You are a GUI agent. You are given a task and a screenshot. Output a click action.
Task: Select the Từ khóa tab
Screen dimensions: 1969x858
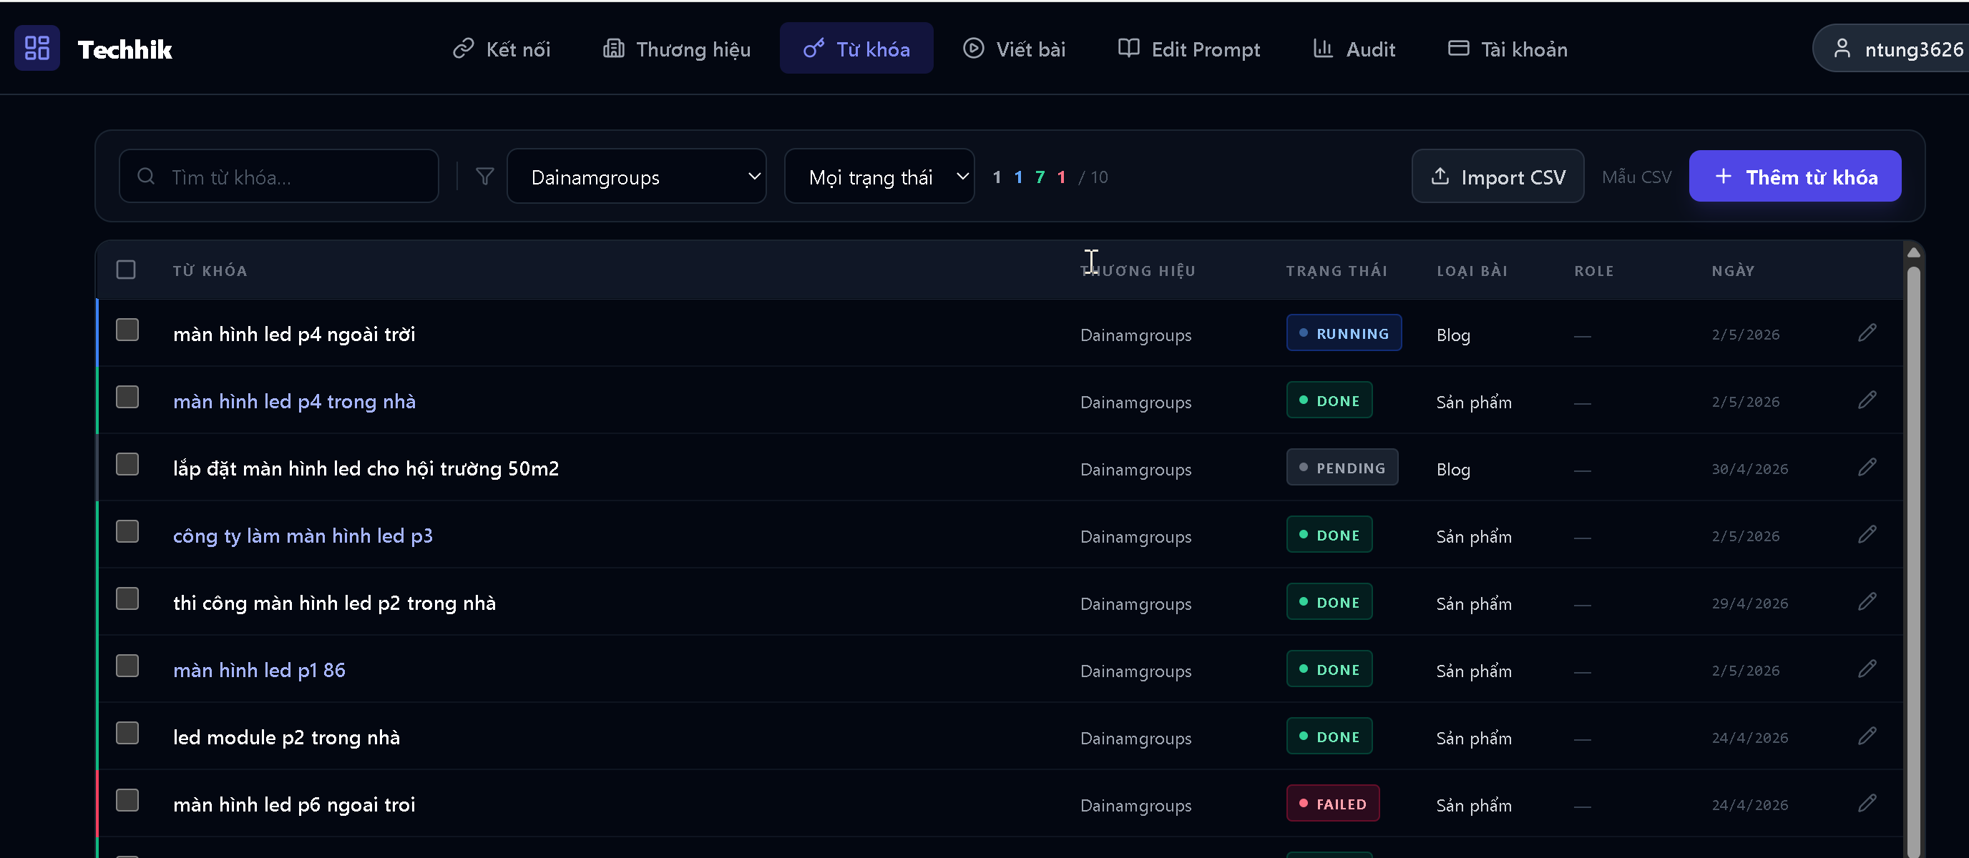[856, 49]
